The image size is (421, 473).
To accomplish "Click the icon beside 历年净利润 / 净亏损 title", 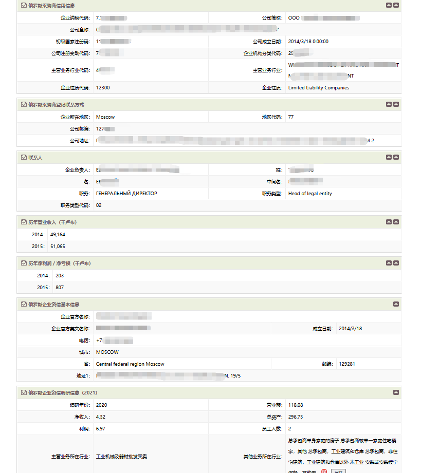I will pyautogui.click(x=24, y=263).
